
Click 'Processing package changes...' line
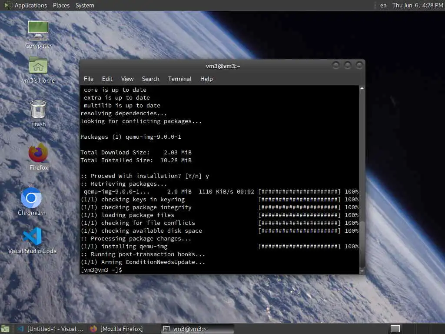136,239
